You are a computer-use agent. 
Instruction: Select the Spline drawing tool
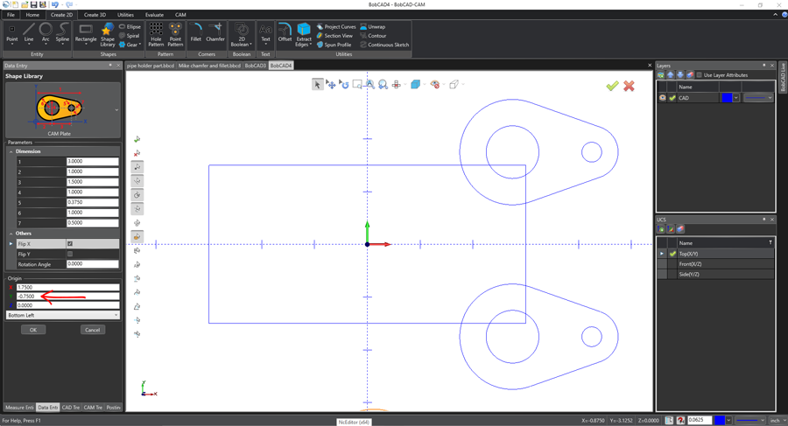62,33
